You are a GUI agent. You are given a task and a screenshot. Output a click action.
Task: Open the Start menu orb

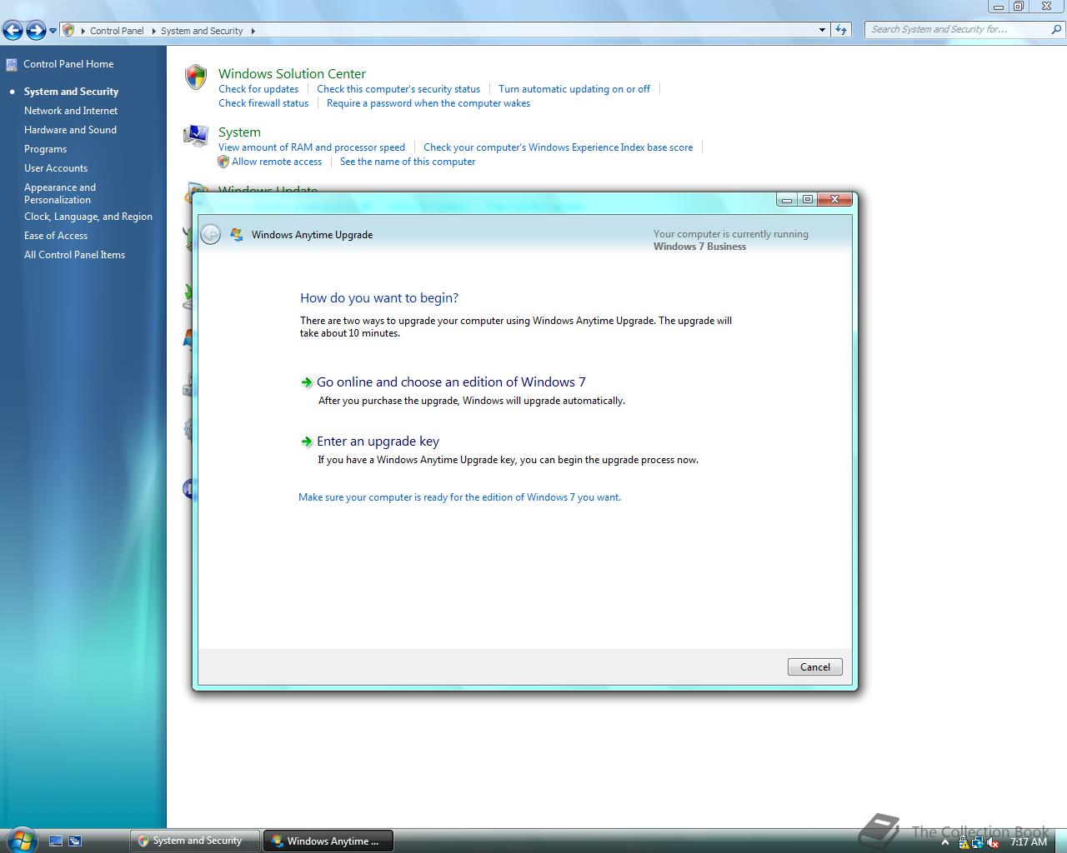22,840
